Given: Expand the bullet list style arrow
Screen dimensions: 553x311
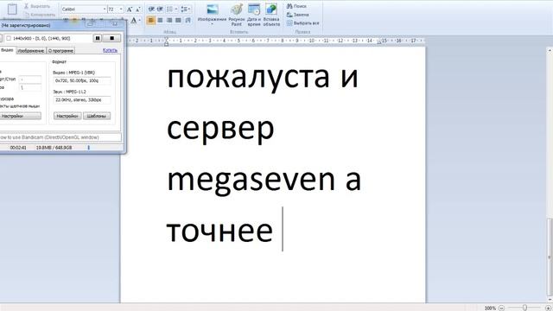Looking at the screenshot, I should click(x=176, y=10).
